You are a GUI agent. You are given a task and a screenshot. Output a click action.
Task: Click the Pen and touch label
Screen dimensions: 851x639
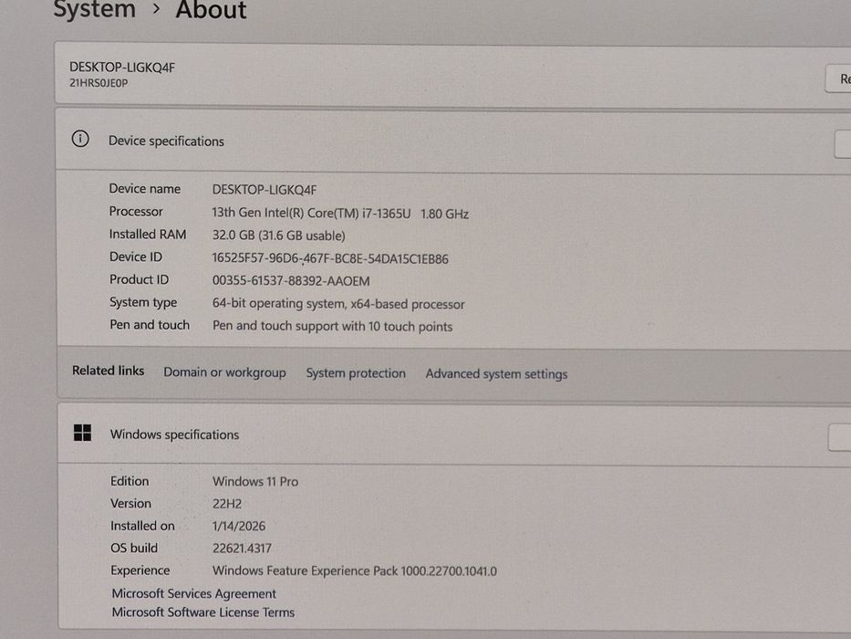(150, 325)
